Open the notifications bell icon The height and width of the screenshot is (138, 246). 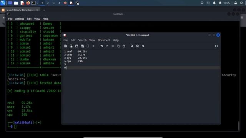214,3
